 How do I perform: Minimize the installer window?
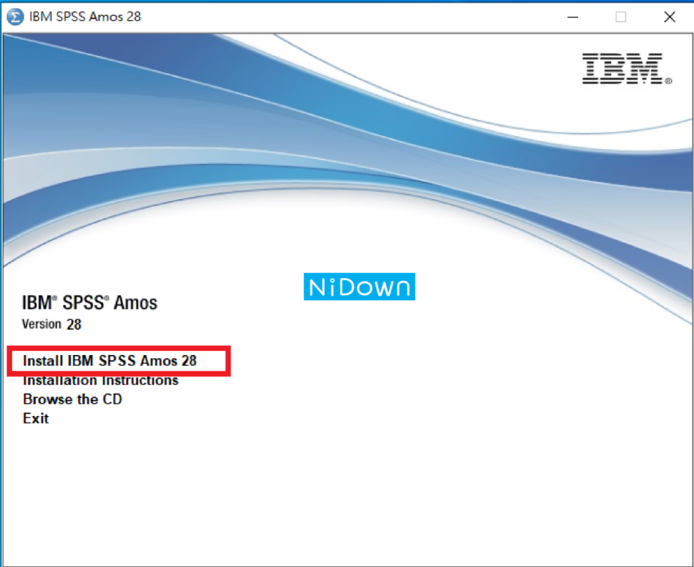[x=573, y=16]
